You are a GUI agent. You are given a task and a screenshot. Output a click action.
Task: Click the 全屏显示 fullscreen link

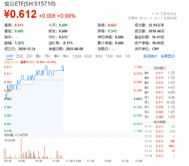point(167,56)
